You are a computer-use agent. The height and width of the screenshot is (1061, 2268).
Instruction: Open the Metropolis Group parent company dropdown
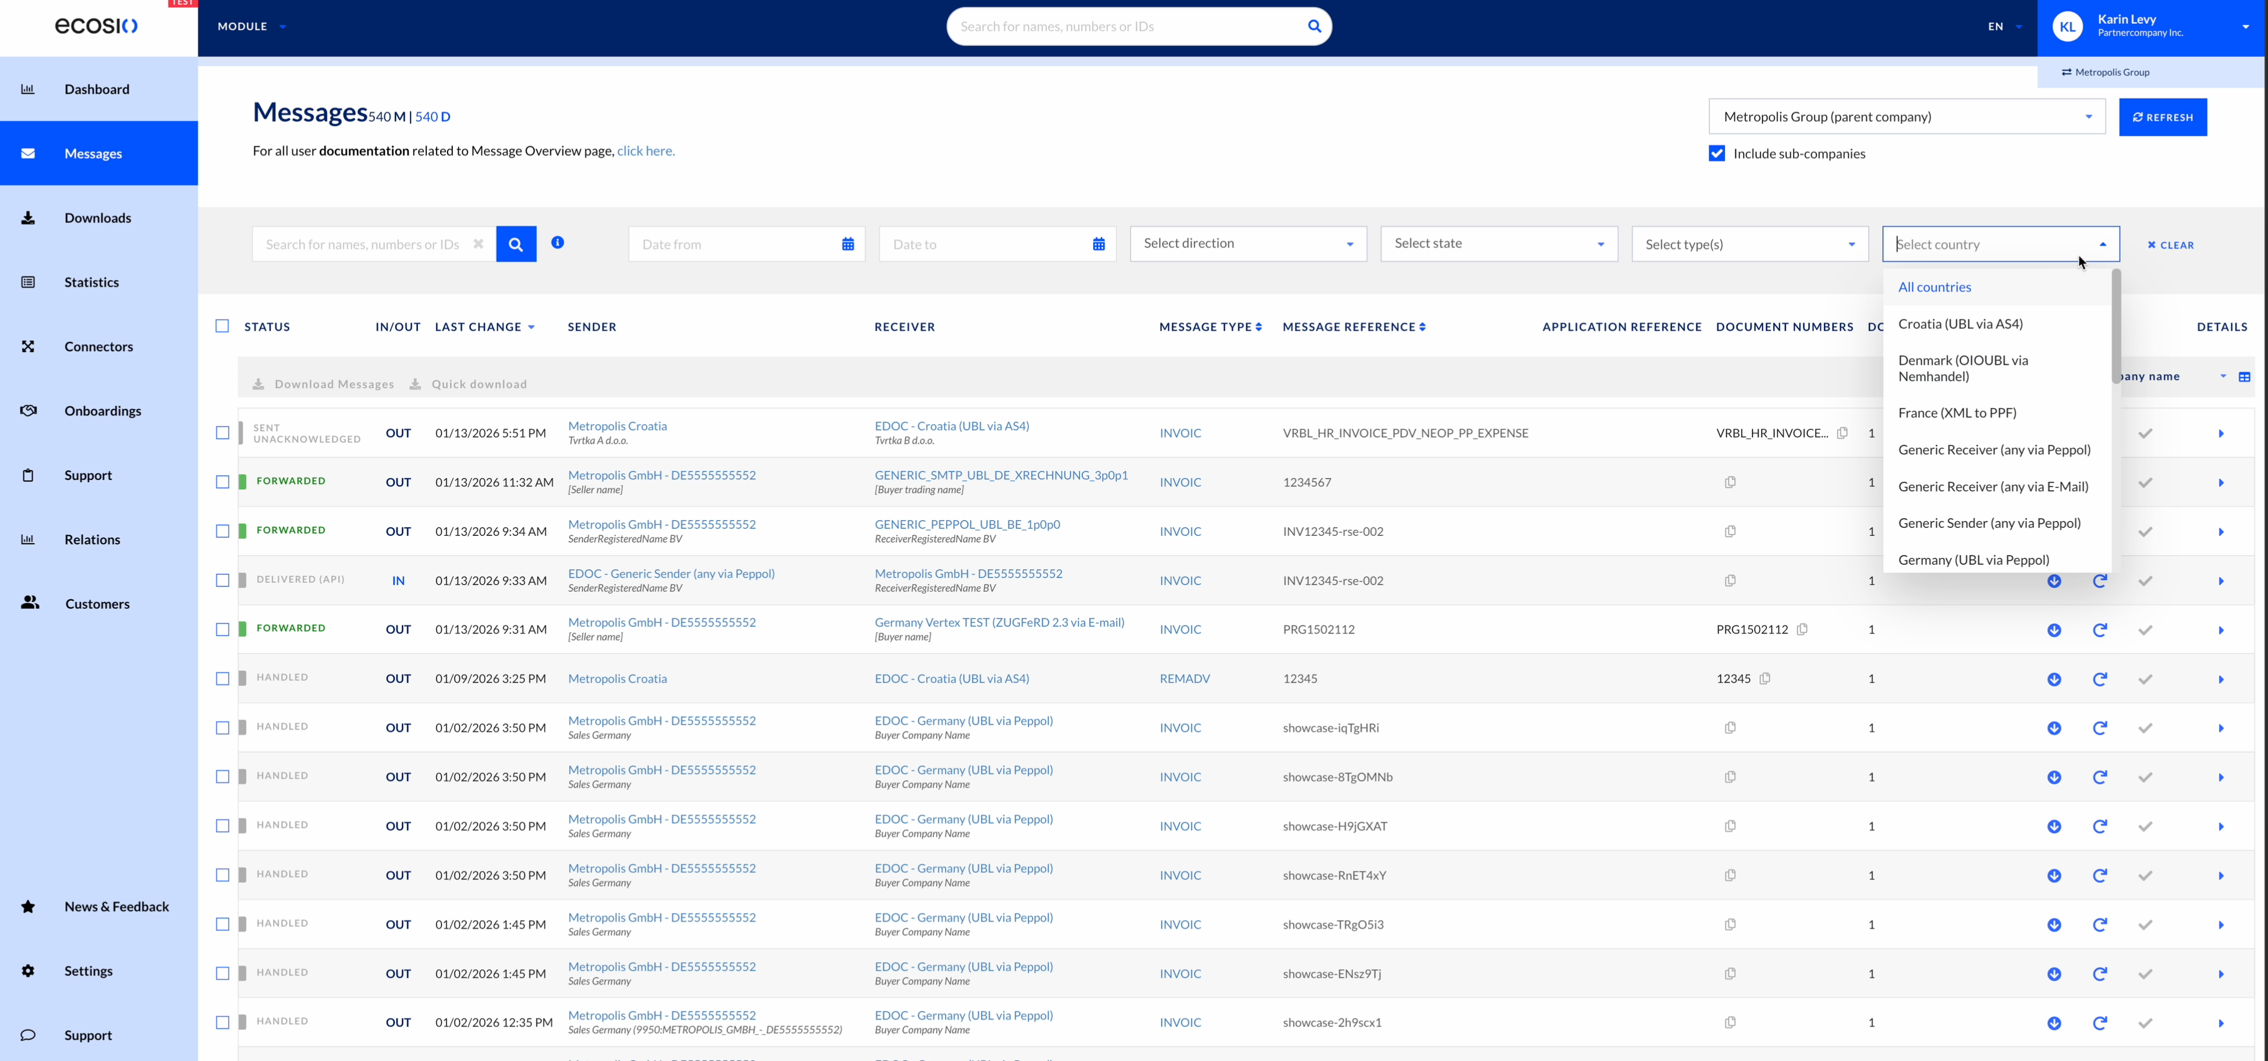pos(1906,116)
